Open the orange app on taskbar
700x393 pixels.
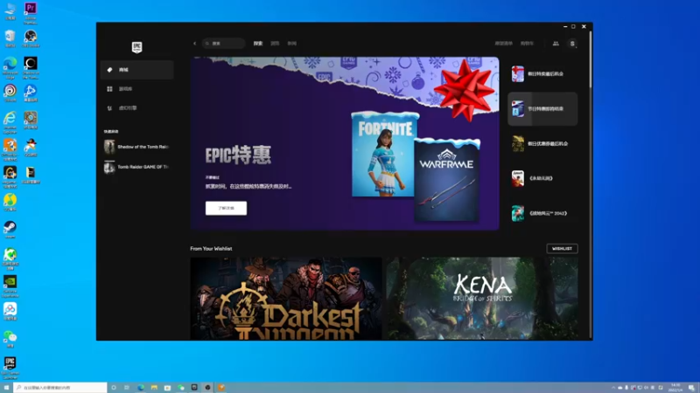click(x=221, y=388)
